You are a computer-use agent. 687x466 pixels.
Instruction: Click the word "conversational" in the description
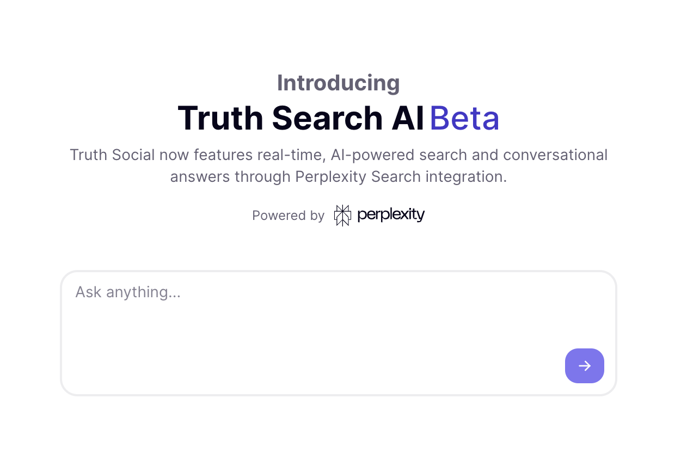555,155
